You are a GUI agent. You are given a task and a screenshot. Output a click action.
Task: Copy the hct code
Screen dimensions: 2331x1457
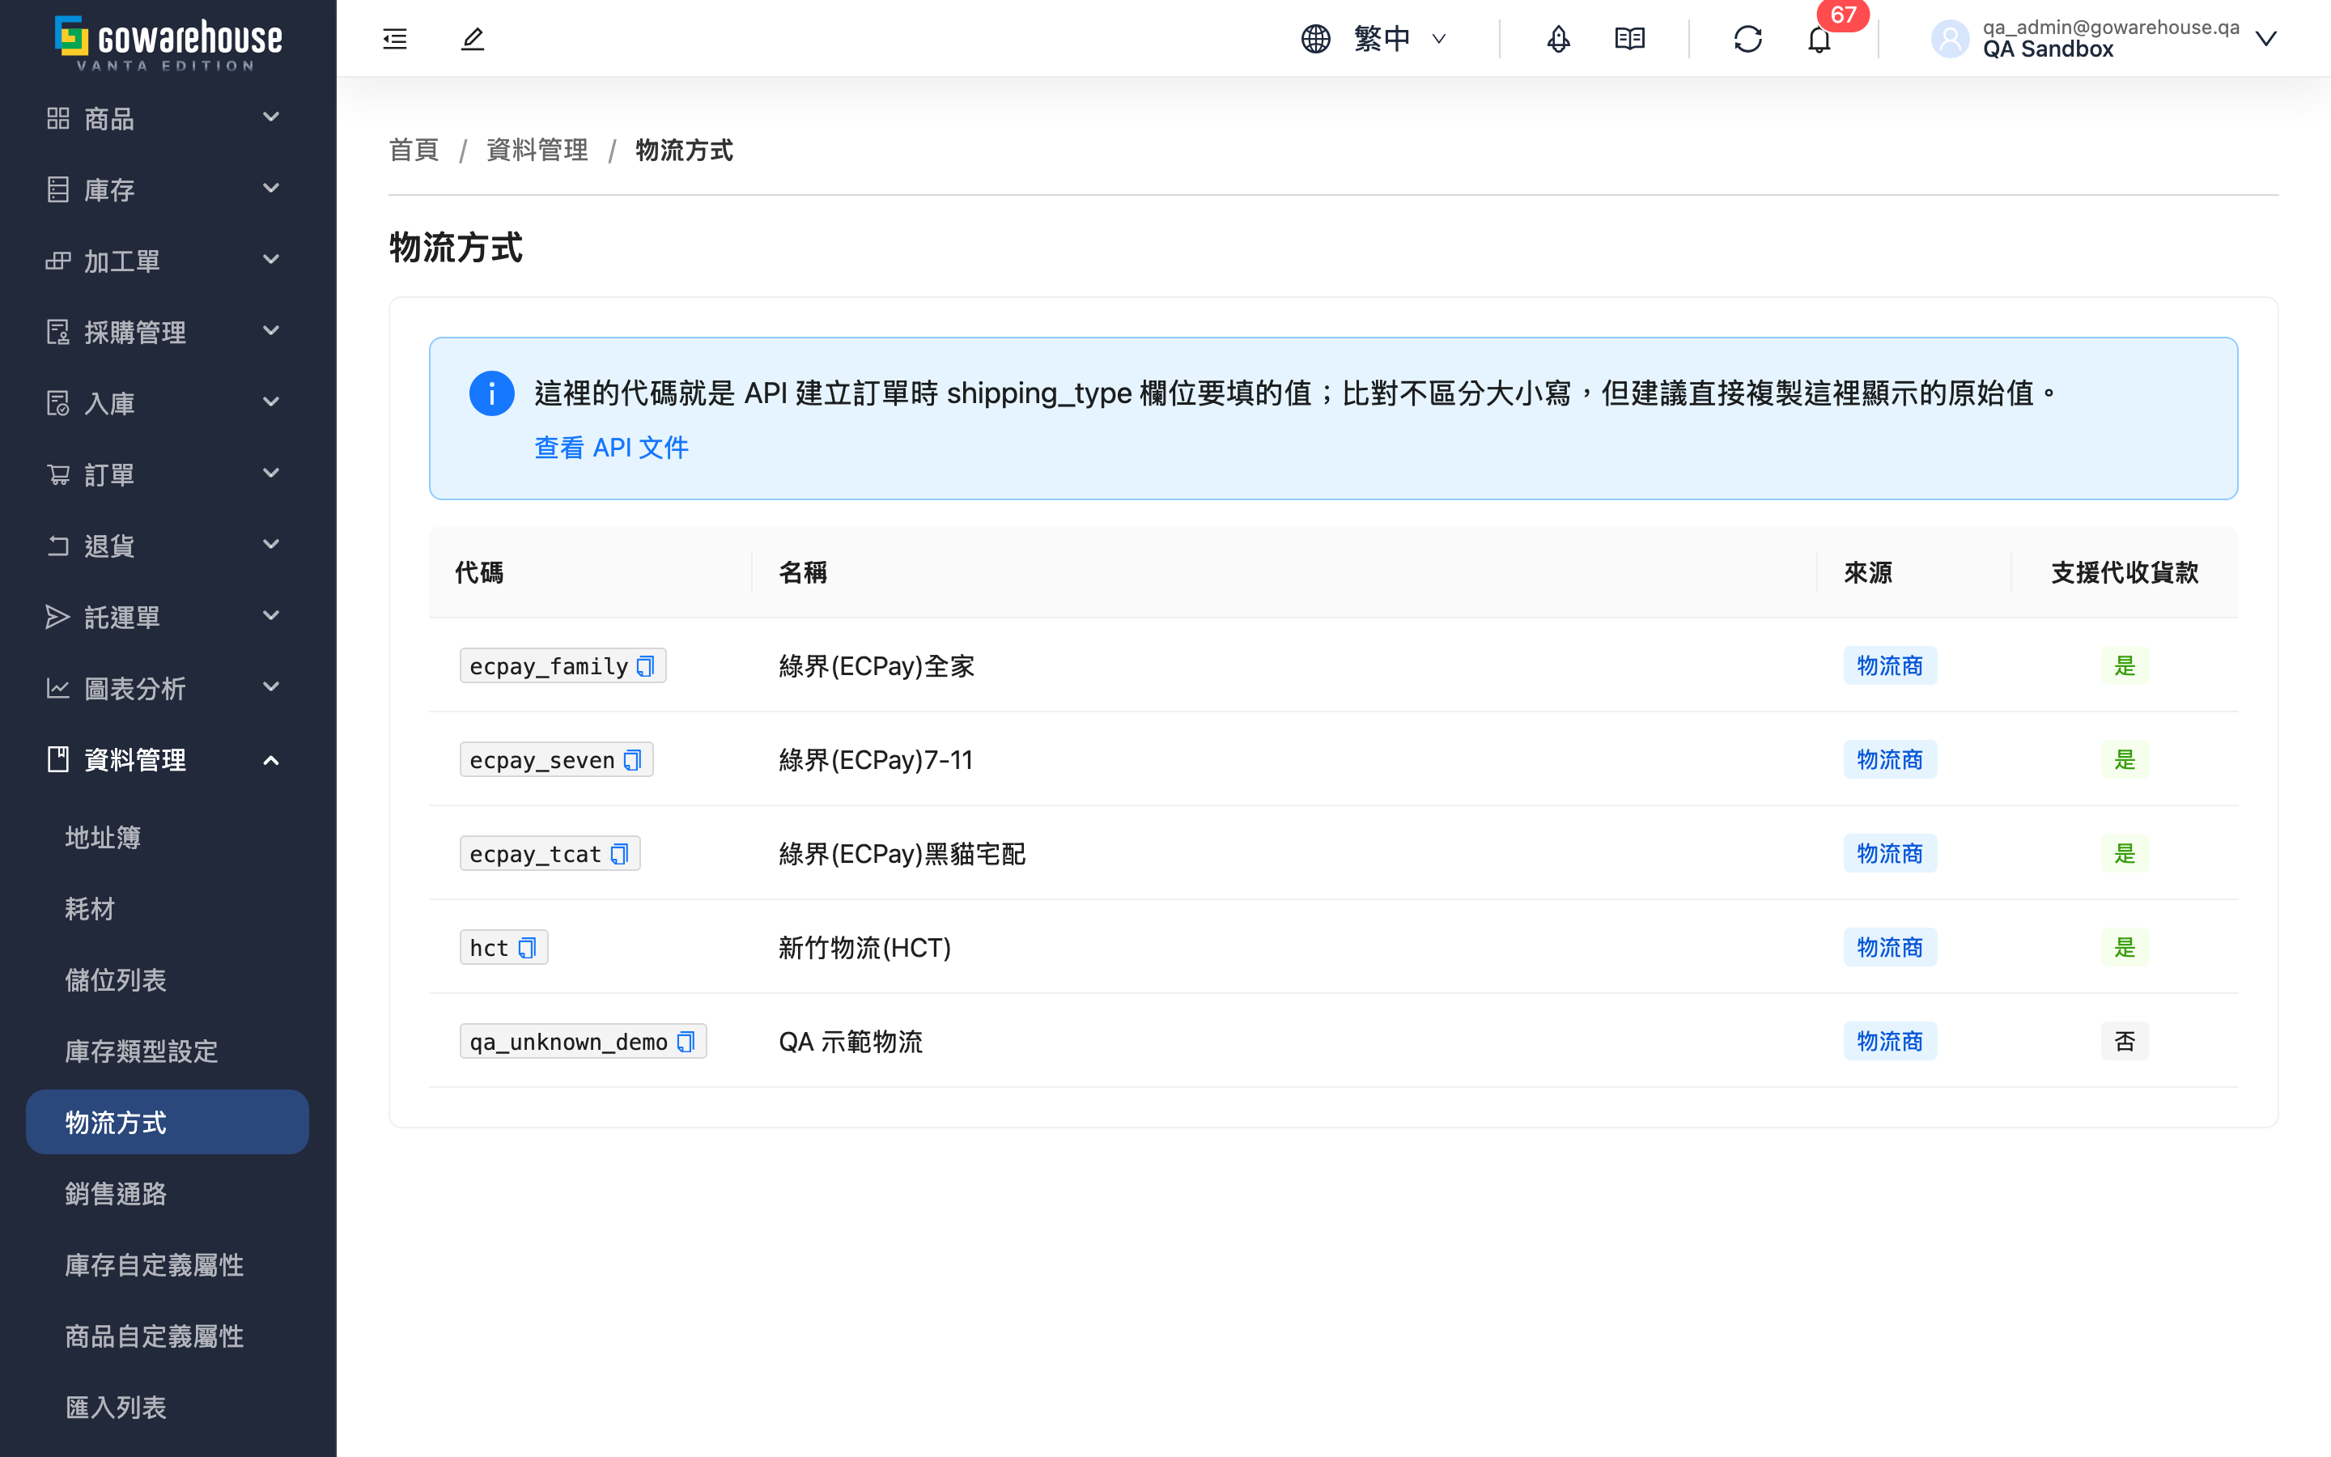point(527,947)
